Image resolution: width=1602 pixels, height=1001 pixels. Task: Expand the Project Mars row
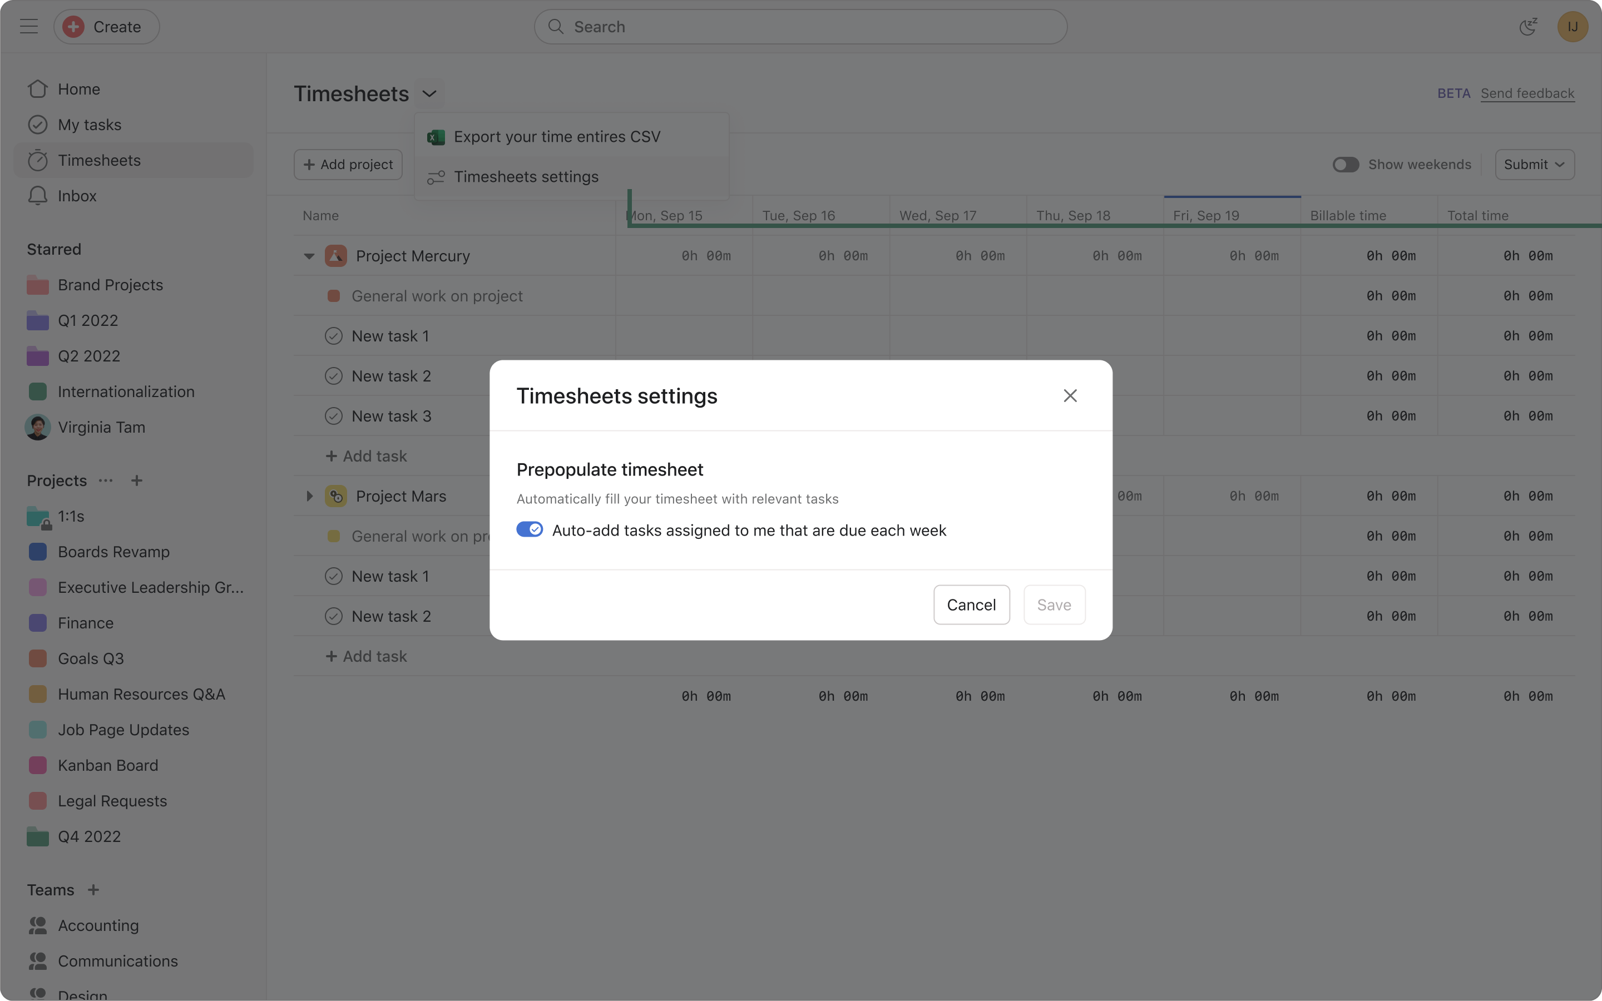click(x=309, y=495)
